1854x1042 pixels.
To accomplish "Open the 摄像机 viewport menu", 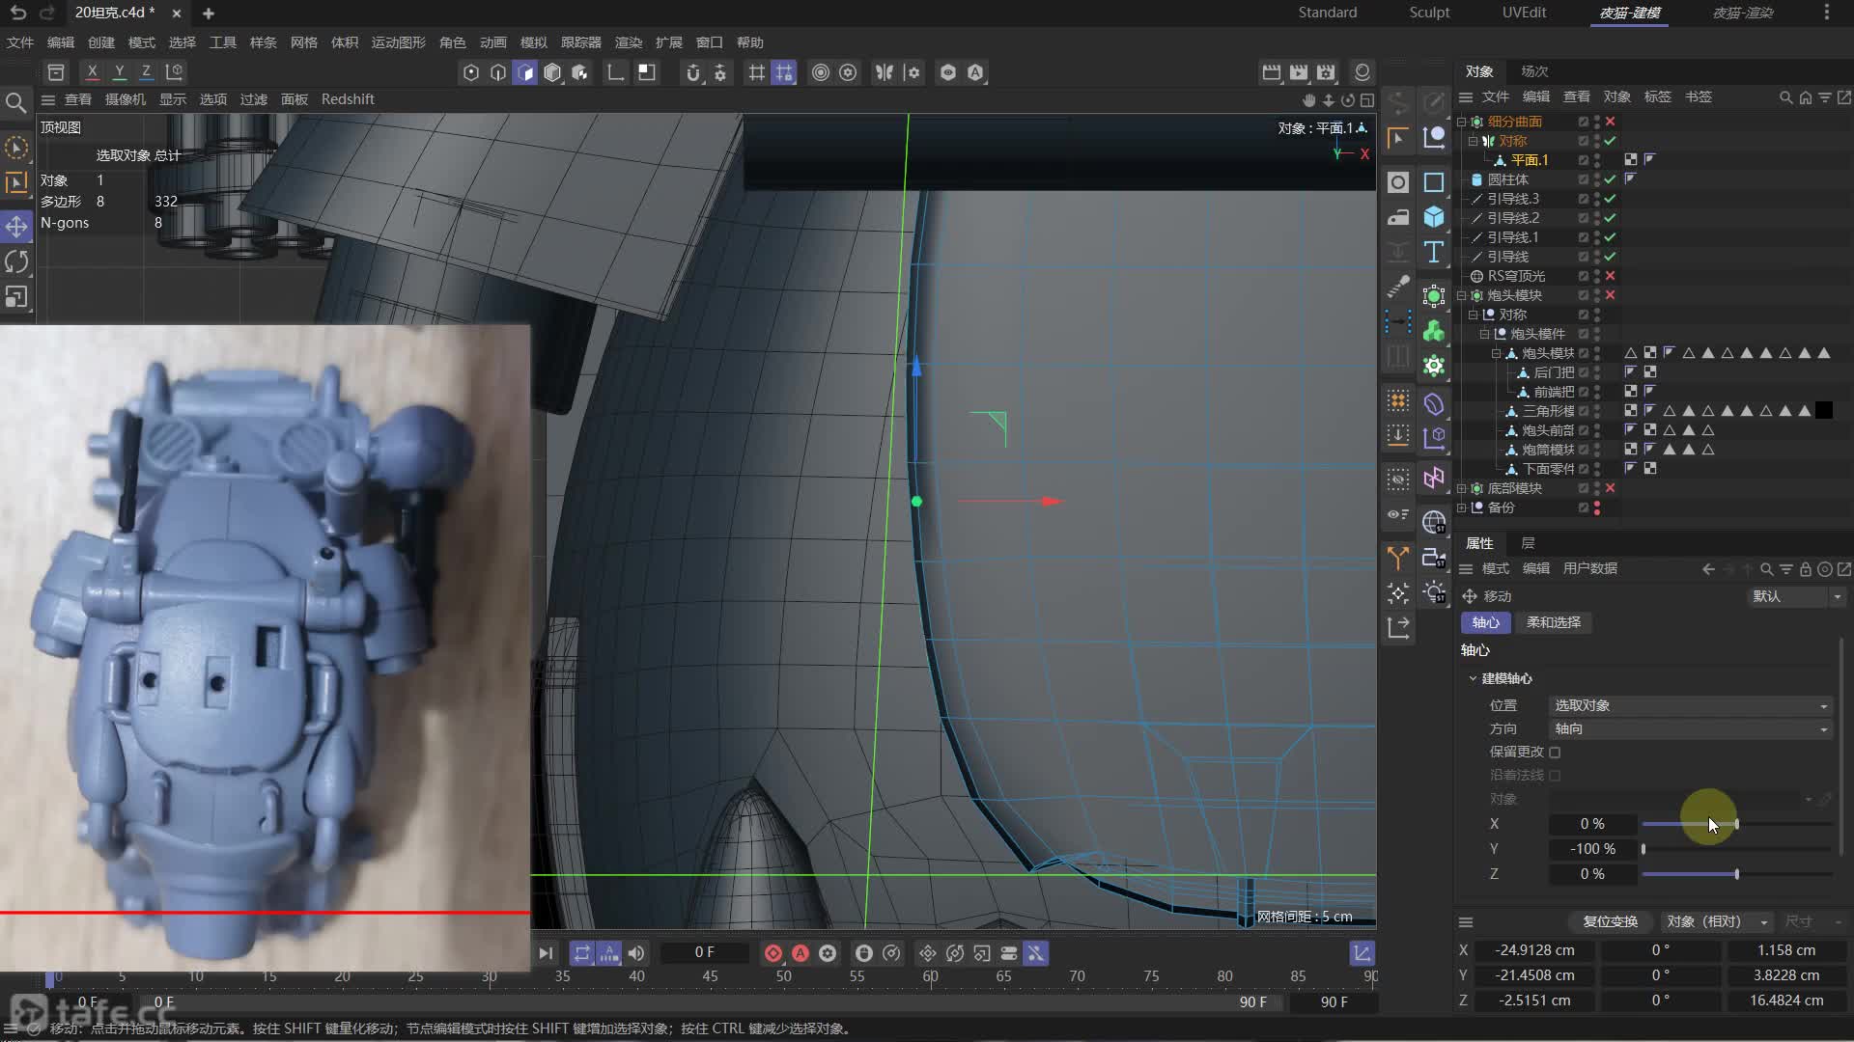I will [126, 99].
